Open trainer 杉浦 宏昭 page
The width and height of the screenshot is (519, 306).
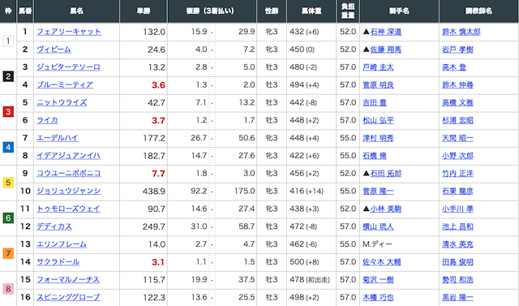457,121
